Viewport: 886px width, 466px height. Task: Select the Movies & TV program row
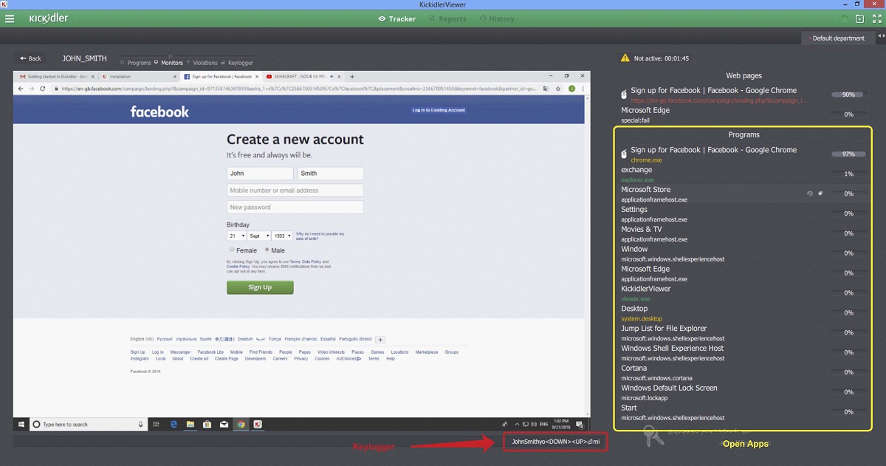pos(744,233)
